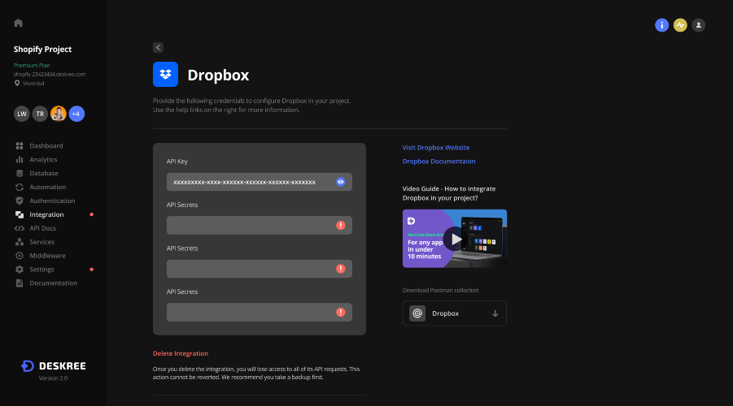Click the Deskree logo
This screenshot has width=733, height=406.
pos(54,366)
